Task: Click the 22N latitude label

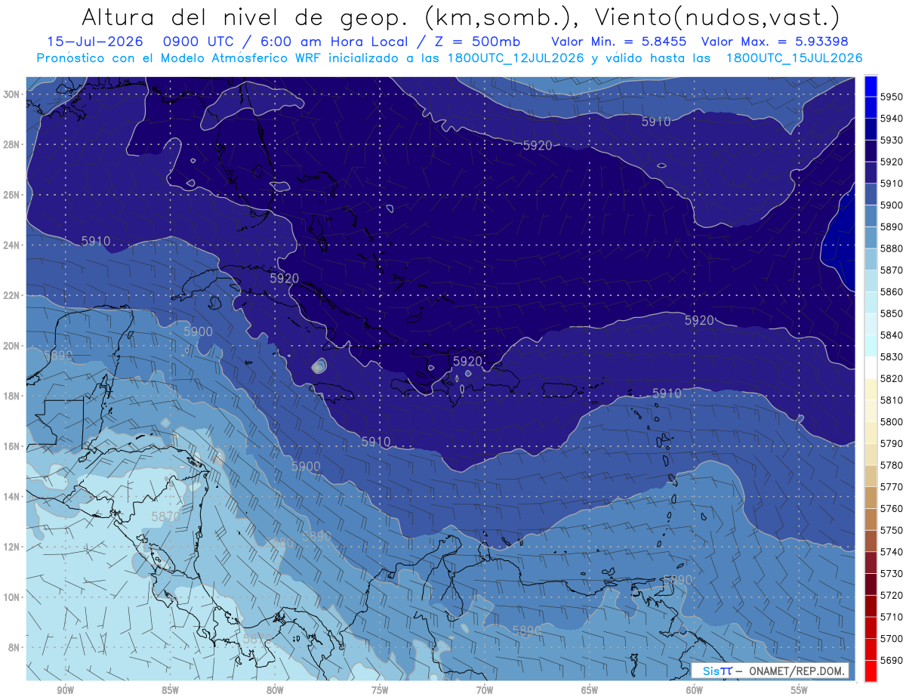Action: [x=12, y=295]
